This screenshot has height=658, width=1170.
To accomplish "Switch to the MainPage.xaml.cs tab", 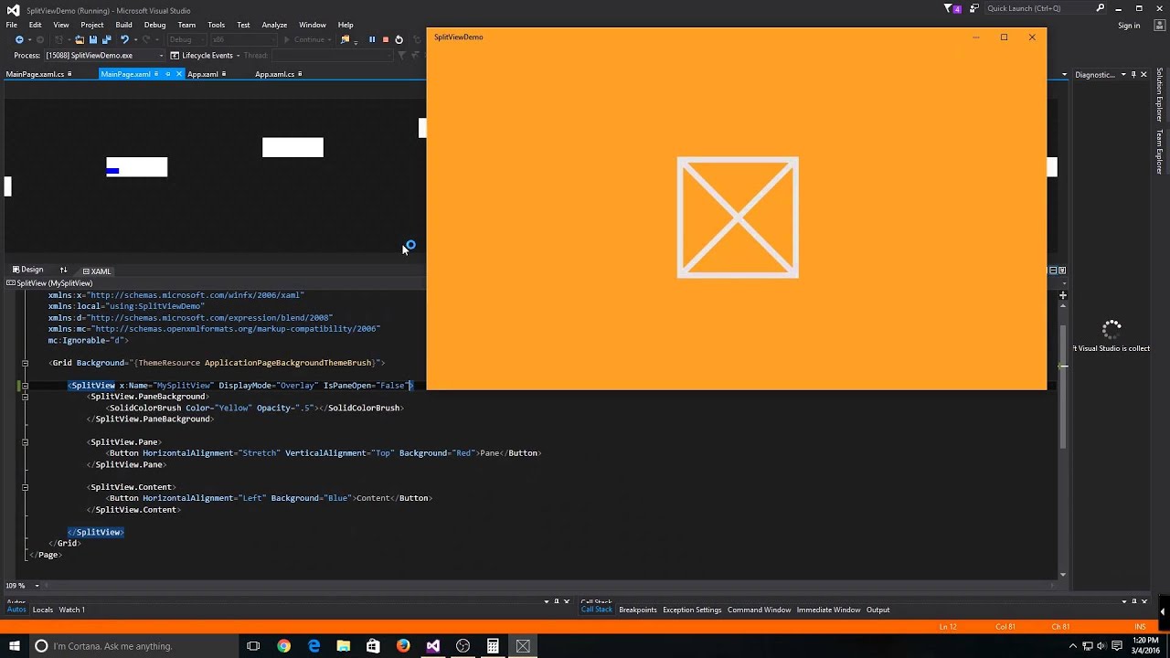I will [35, 74].
